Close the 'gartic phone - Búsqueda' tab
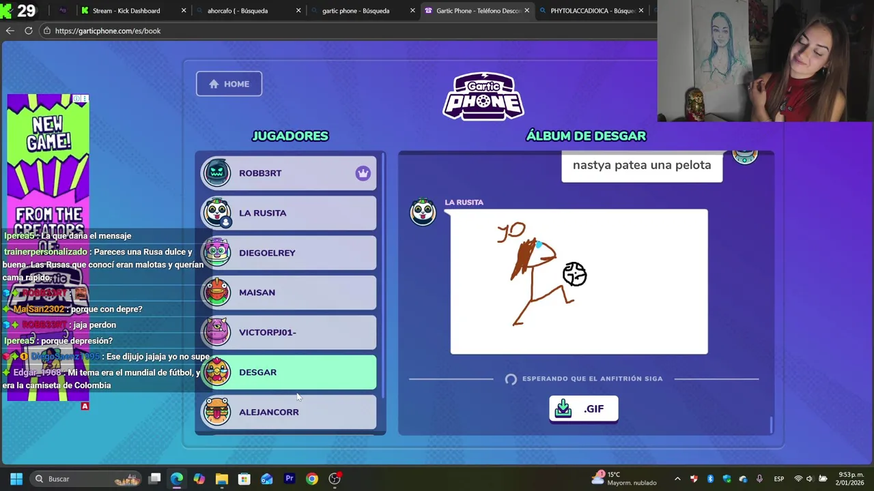Viewport: 874px width, 491px height. 412,11
